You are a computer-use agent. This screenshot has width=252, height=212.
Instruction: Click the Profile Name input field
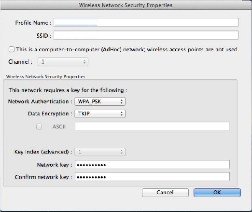(x=146, y=22)
